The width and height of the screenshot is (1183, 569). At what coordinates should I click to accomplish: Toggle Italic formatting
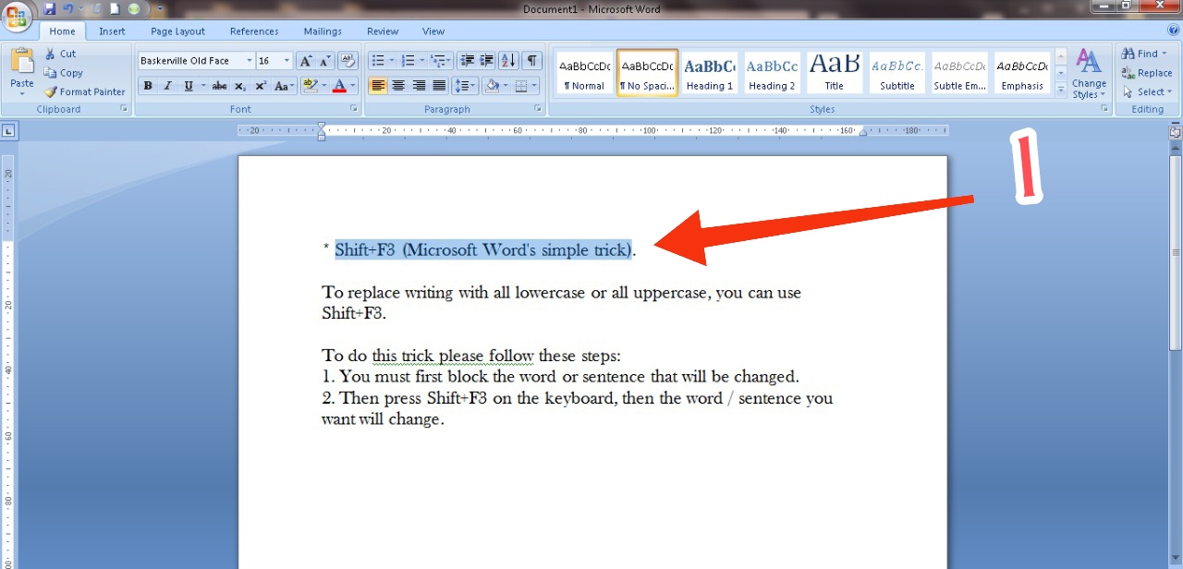click(x=167, y=86)
